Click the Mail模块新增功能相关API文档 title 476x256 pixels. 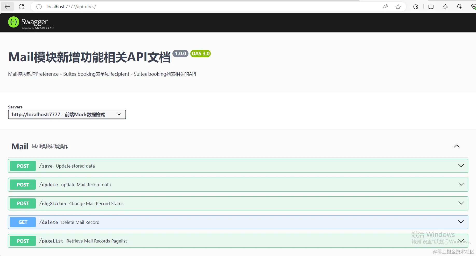pyautogui.click(x=89, y=57)
